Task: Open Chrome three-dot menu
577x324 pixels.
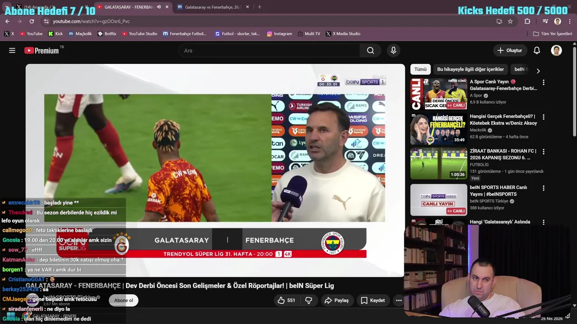Action: click(x=570, y=21)
